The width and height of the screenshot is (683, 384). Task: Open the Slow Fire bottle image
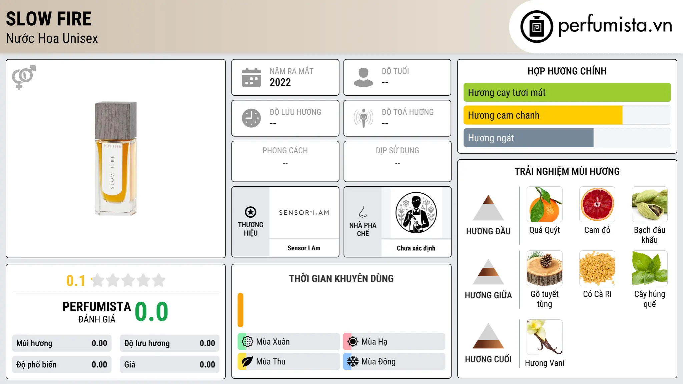[x=115, y=158]
